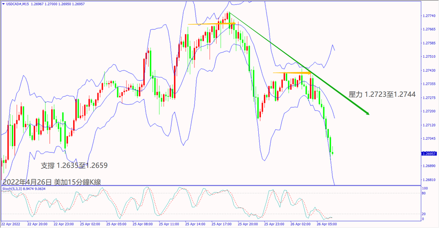Click the 1.27740 price axis label

pyautogui.click(x=429, y=16)
